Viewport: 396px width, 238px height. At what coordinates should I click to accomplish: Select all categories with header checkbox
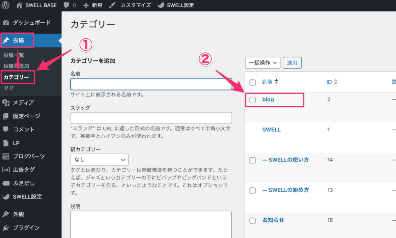coord(253,82)
